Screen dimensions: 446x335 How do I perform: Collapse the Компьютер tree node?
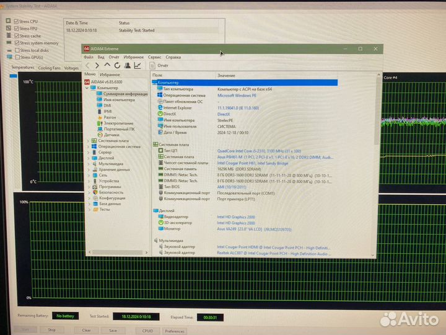coord(87,88)
